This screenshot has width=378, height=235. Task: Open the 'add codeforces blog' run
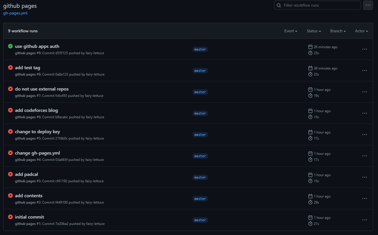coord(36,110)
